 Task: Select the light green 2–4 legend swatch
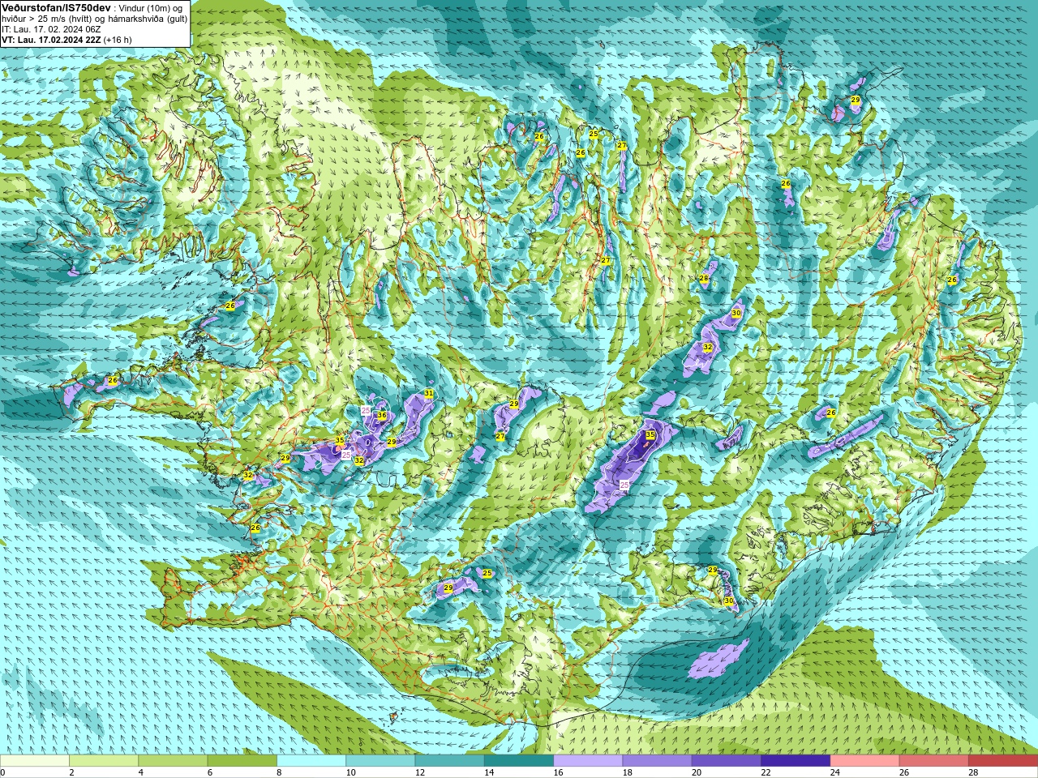(x=104, y=761)
